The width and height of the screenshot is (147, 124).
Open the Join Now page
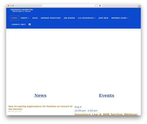[x=103, y=18]
